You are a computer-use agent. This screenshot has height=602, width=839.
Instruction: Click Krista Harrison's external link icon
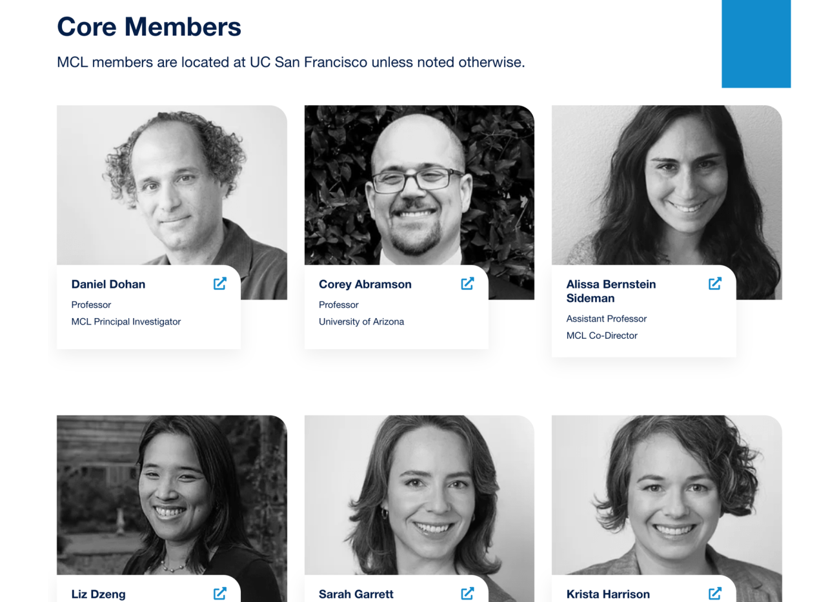(x=714, y=594)
